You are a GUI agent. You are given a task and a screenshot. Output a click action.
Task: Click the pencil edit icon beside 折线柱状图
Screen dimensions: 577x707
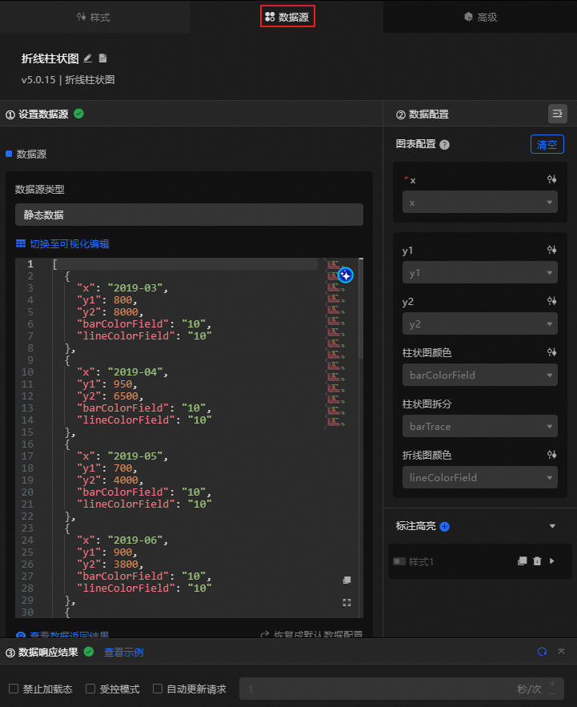pos(88,58)
